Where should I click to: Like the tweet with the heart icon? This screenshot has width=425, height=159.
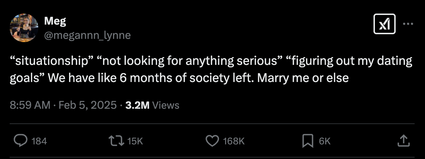pos(212,141)
